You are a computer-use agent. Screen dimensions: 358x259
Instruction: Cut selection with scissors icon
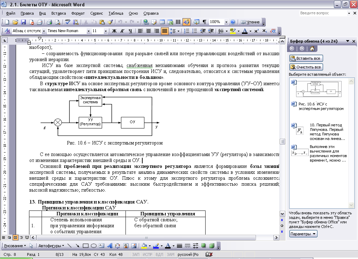pyautogui.click(x=86, y=22)
